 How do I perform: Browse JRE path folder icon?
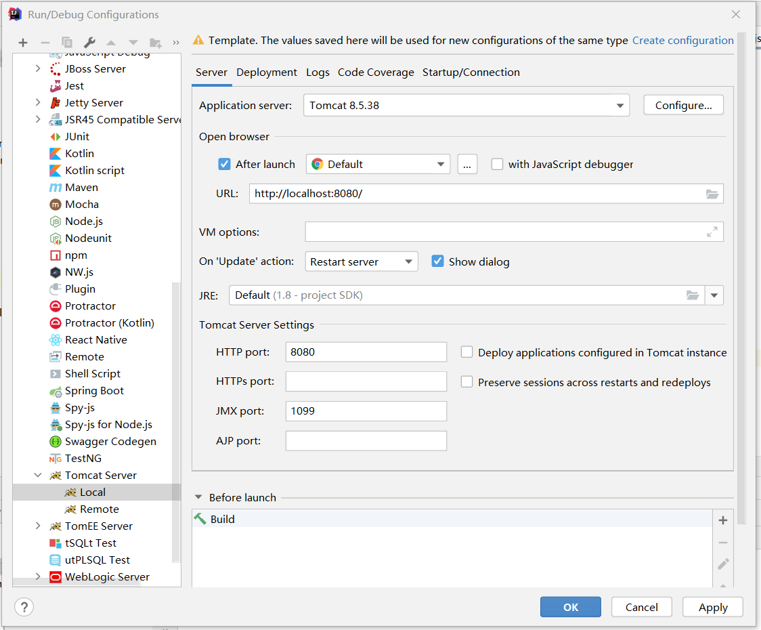point(693,295)
